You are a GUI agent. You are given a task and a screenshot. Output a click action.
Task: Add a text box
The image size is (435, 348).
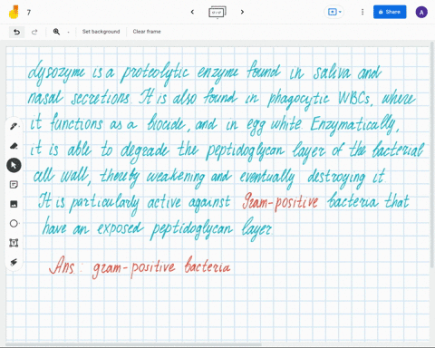(14, 243)
